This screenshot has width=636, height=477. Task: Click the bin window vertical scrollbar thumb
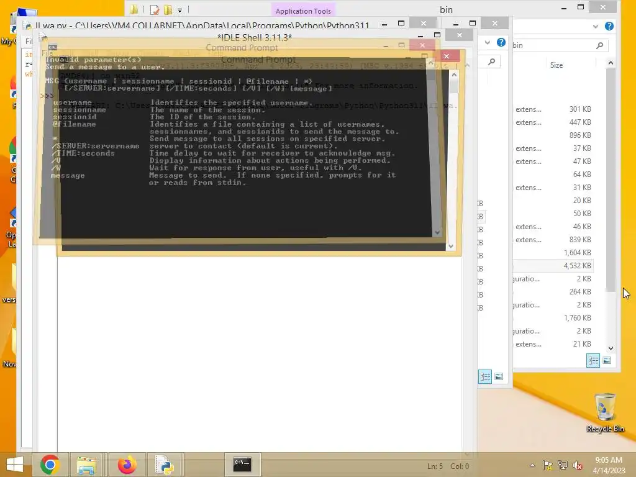611,179
